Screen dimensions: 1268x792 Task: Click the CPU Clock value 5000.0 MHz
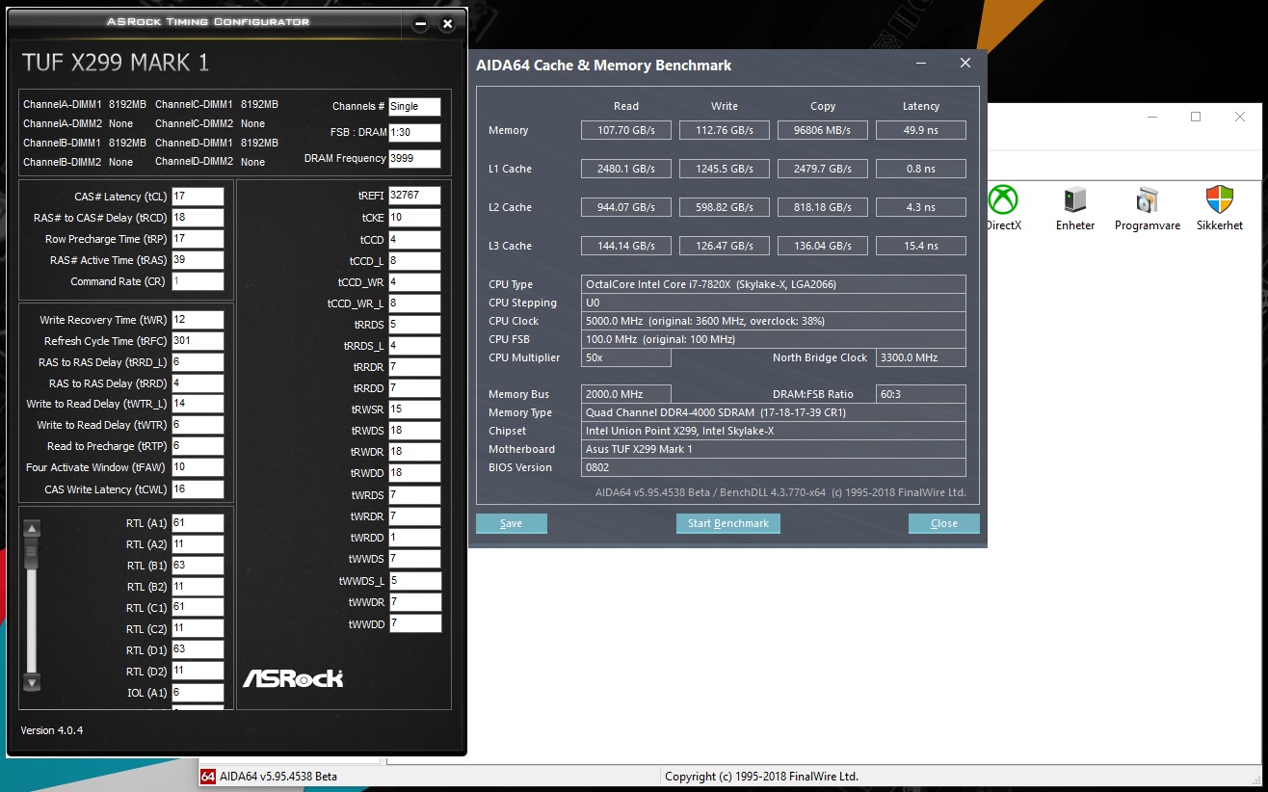pyautogui.click(x=774, y=321)
